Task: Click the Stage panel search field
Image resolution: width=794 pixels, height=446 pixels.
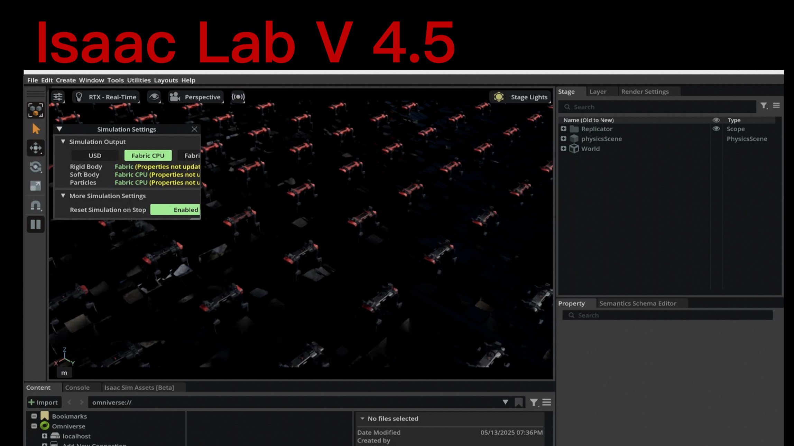Action: click(x=657, y=107)
